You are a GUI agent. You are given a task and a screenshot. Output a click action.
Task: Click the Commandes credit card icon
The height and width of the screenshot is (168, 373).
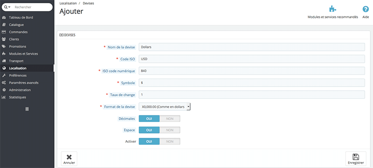tap(4, 32)
